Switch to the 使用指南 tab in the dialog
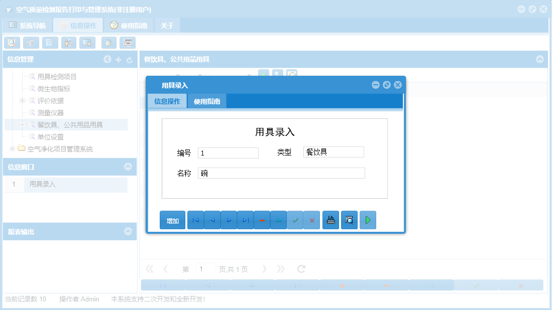The height and width of the screenshot is (310, 552). [206, 100]
